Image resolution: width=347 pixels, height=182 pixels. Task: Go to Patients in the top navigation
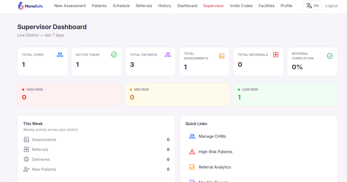pos(99,6)
